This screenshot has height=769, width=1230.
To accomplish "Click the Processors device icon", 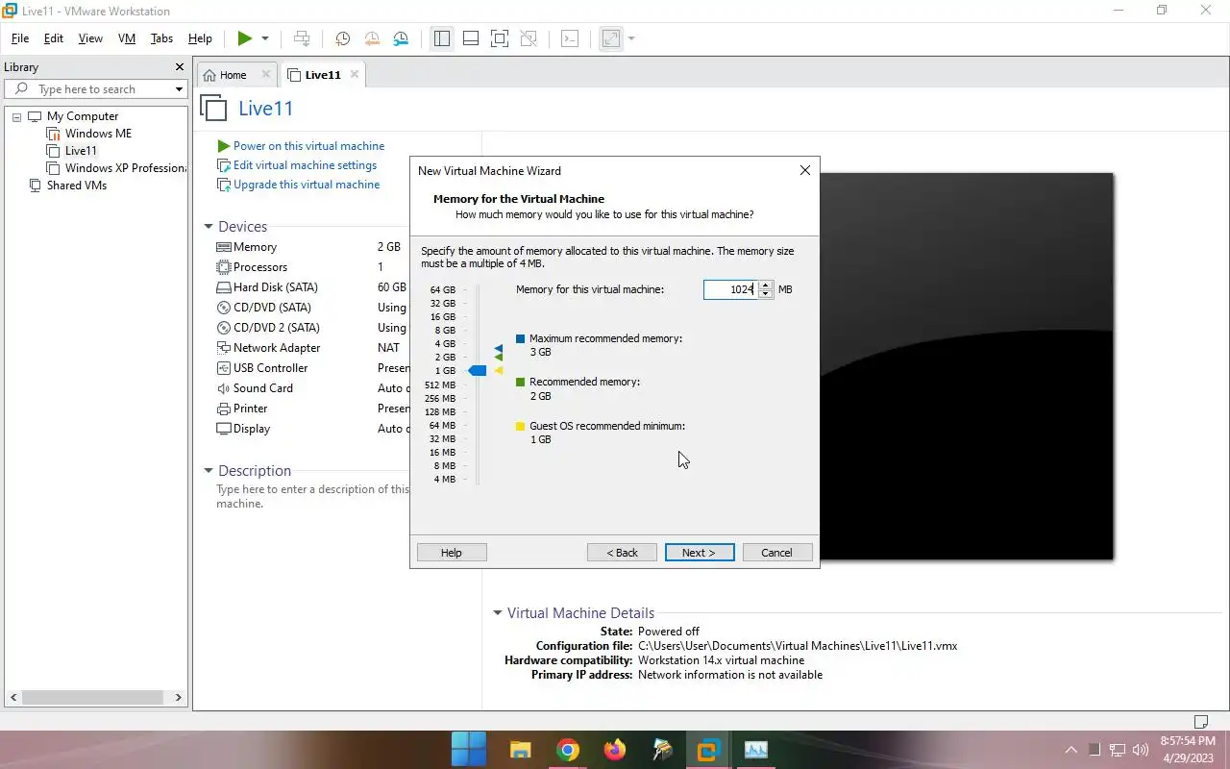I will point(224,267).
